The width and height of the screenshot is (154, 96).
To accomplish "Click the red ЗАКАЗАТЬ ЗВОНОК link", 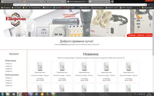I will pos(69,15).
